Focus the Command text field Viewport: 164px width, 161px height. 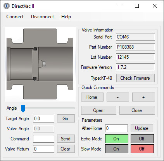(x=43, y=139)
